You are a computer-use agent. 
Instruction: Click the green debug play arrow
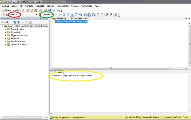tap(52, 15)
